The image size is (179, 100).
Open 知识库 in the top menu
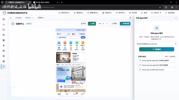tap(133, 13)
